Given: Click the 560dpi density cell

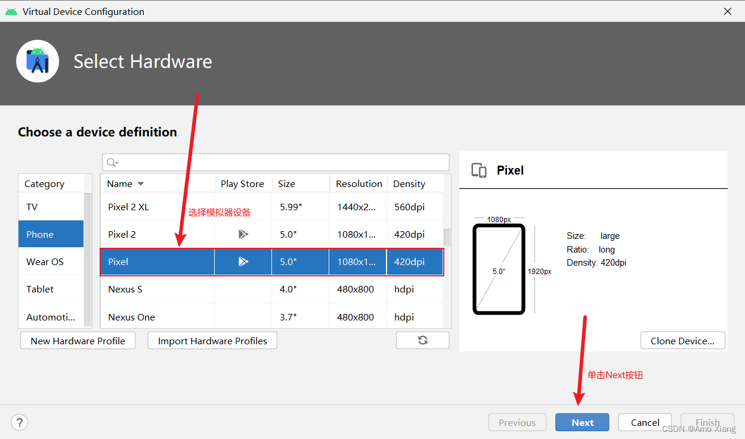Looking at the screenshot, I should click(x=415, y=207).
